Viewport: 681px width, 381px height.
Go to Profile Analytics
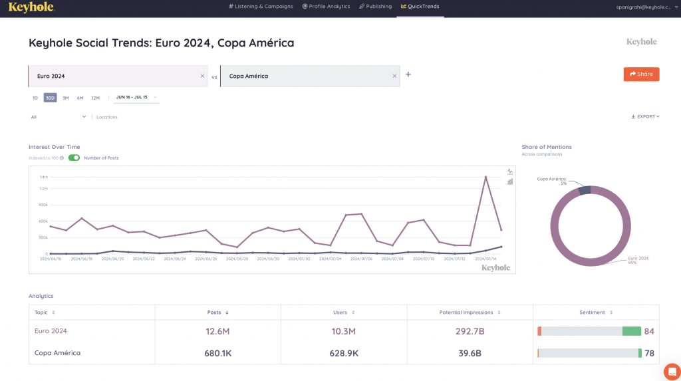(326, 7)
